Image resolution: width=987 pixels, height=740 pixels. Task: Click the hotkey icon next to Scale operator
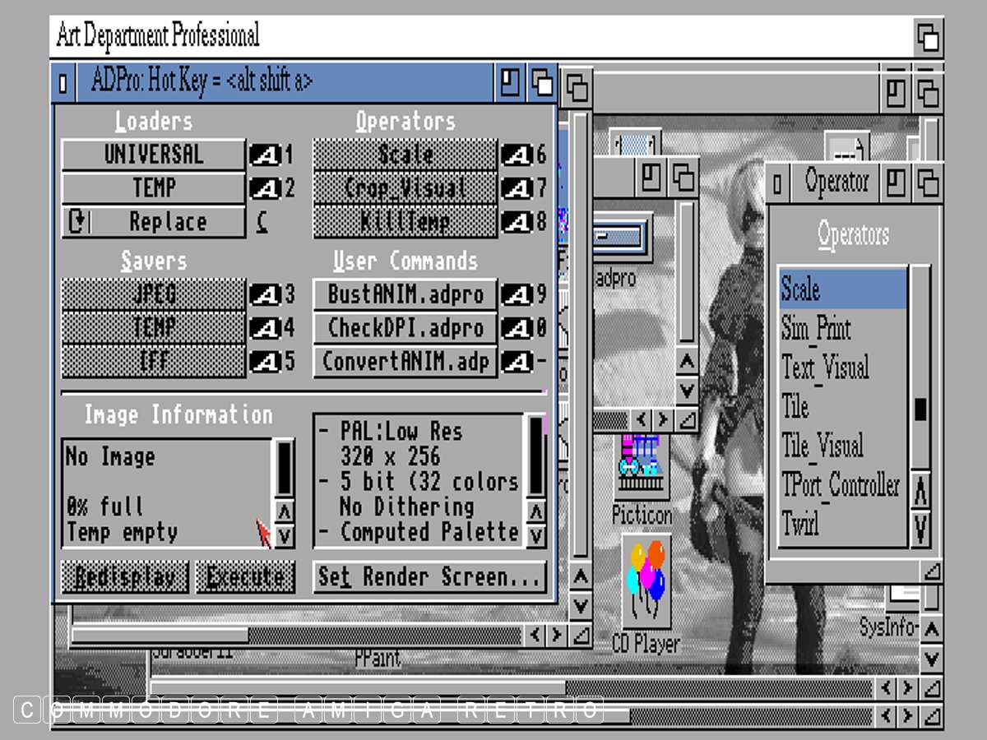517,155
